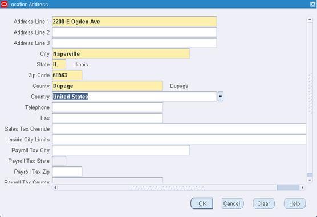Click the OK button
Image resolution: width=317 pixels, height=217 pixels.
click(x=202, y=203)
